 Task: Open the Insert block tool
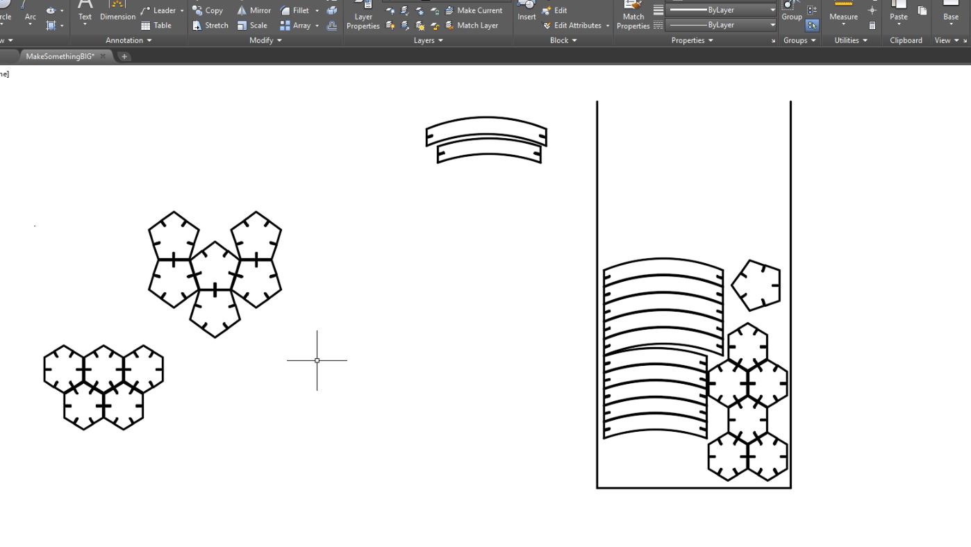tap(526, 10)
